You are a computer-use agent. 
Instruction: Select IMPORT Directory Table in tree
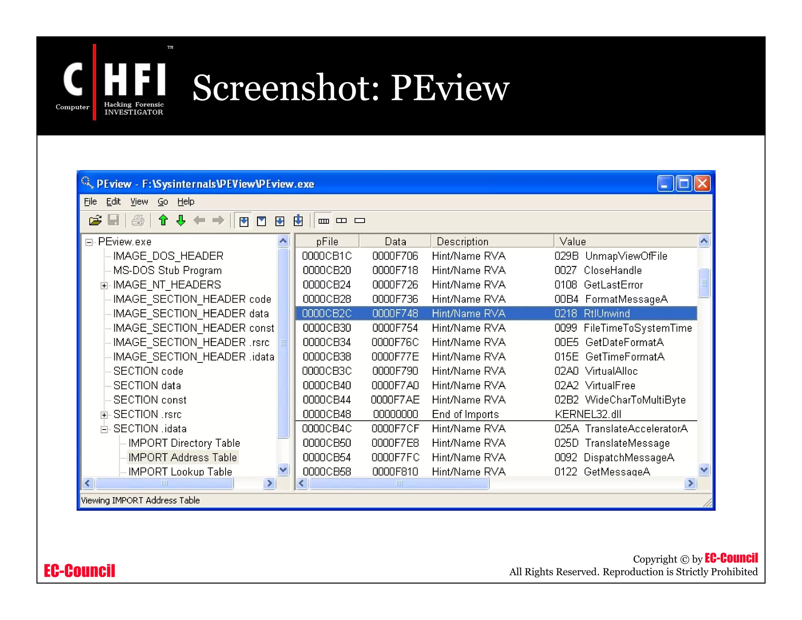tap(184, 443)
